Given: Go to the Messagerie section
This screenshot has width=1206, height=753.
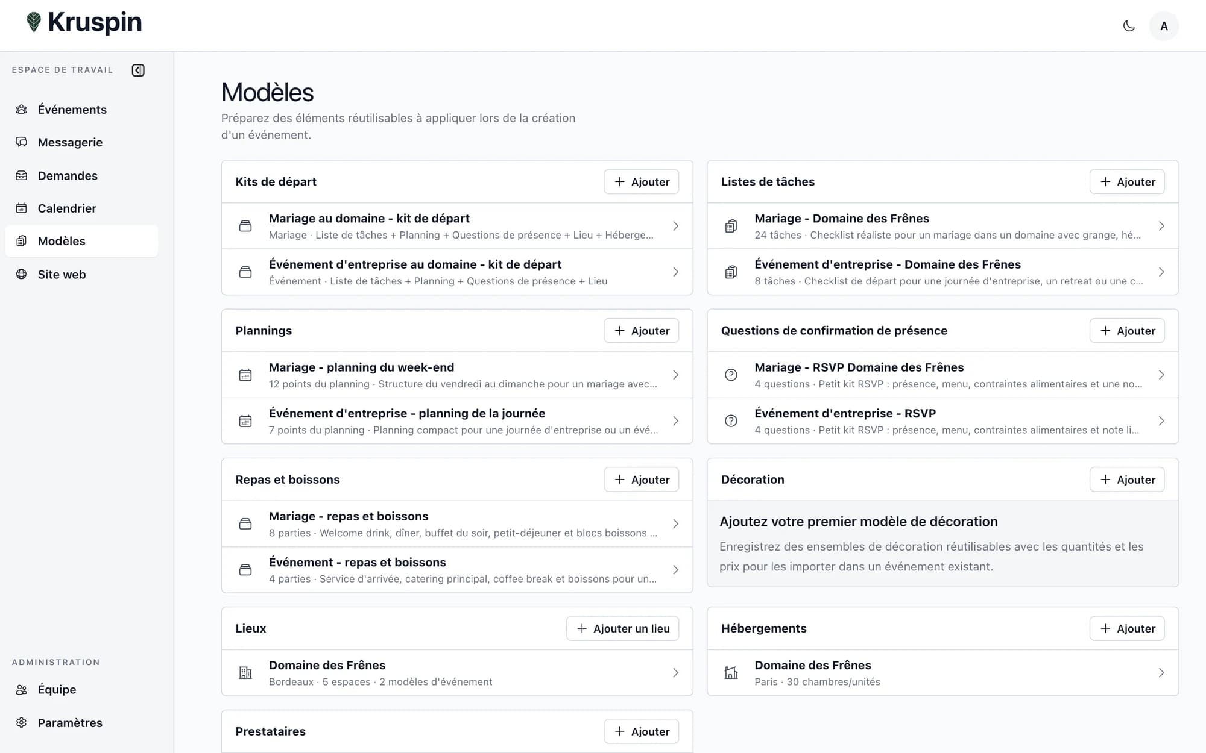Looking at the screenshot, I should 81,142.
